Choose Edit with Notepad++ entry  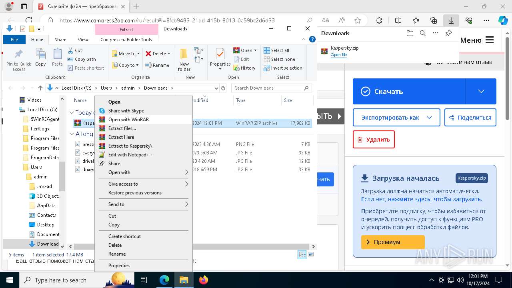point(144,155)
